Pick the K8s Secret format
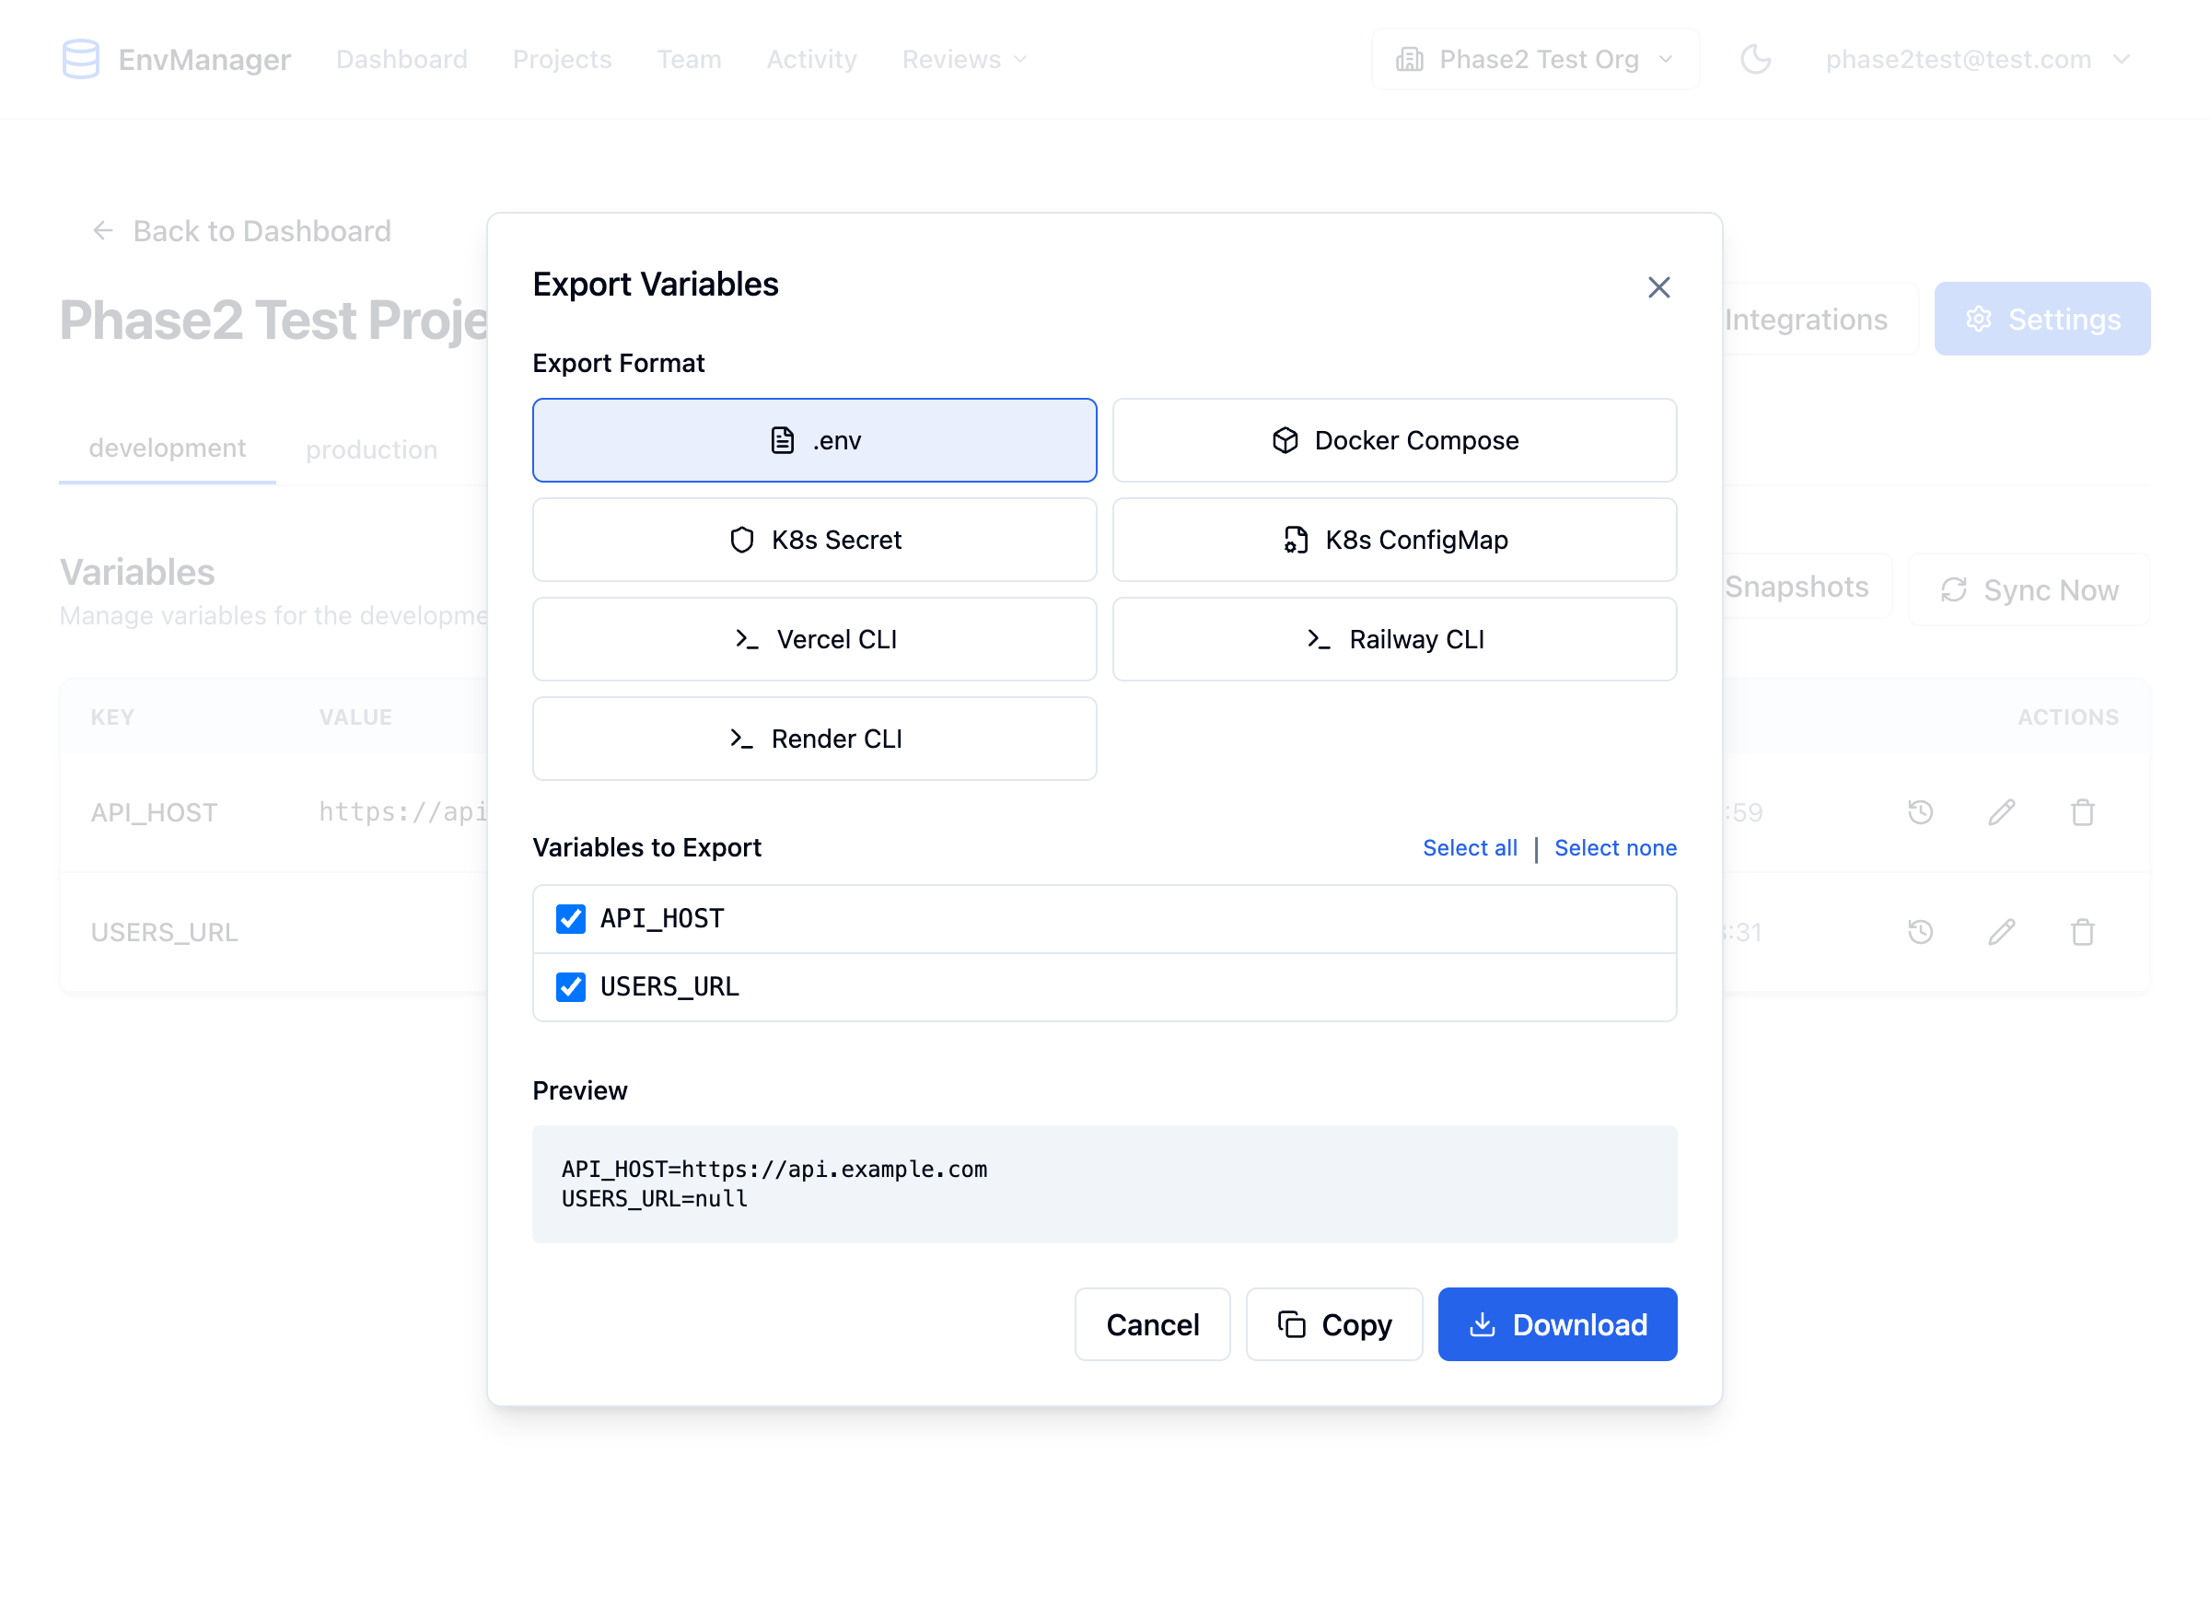 [814, 540]
